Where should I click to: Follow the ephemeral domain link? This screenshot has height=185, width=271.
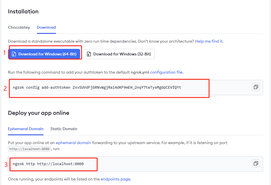click(73, 143)
